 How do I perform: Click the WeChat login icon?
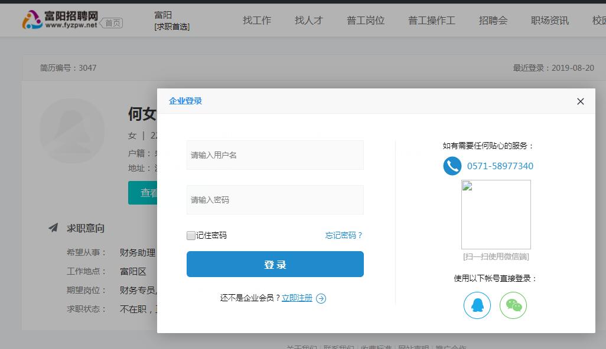(513, 305)
